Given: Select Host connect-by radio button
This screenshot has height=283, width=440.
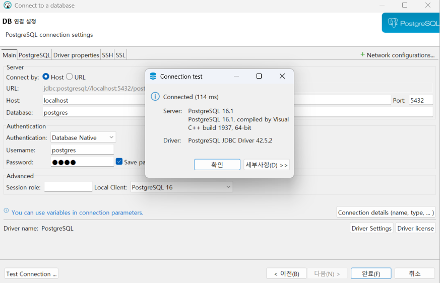Looking at the screenshot, I should [x=46, y=77].
